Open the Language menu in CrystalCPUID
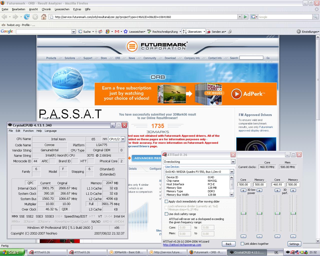The height and width of the screenshot is (256, 320). [x=50, y=131]
